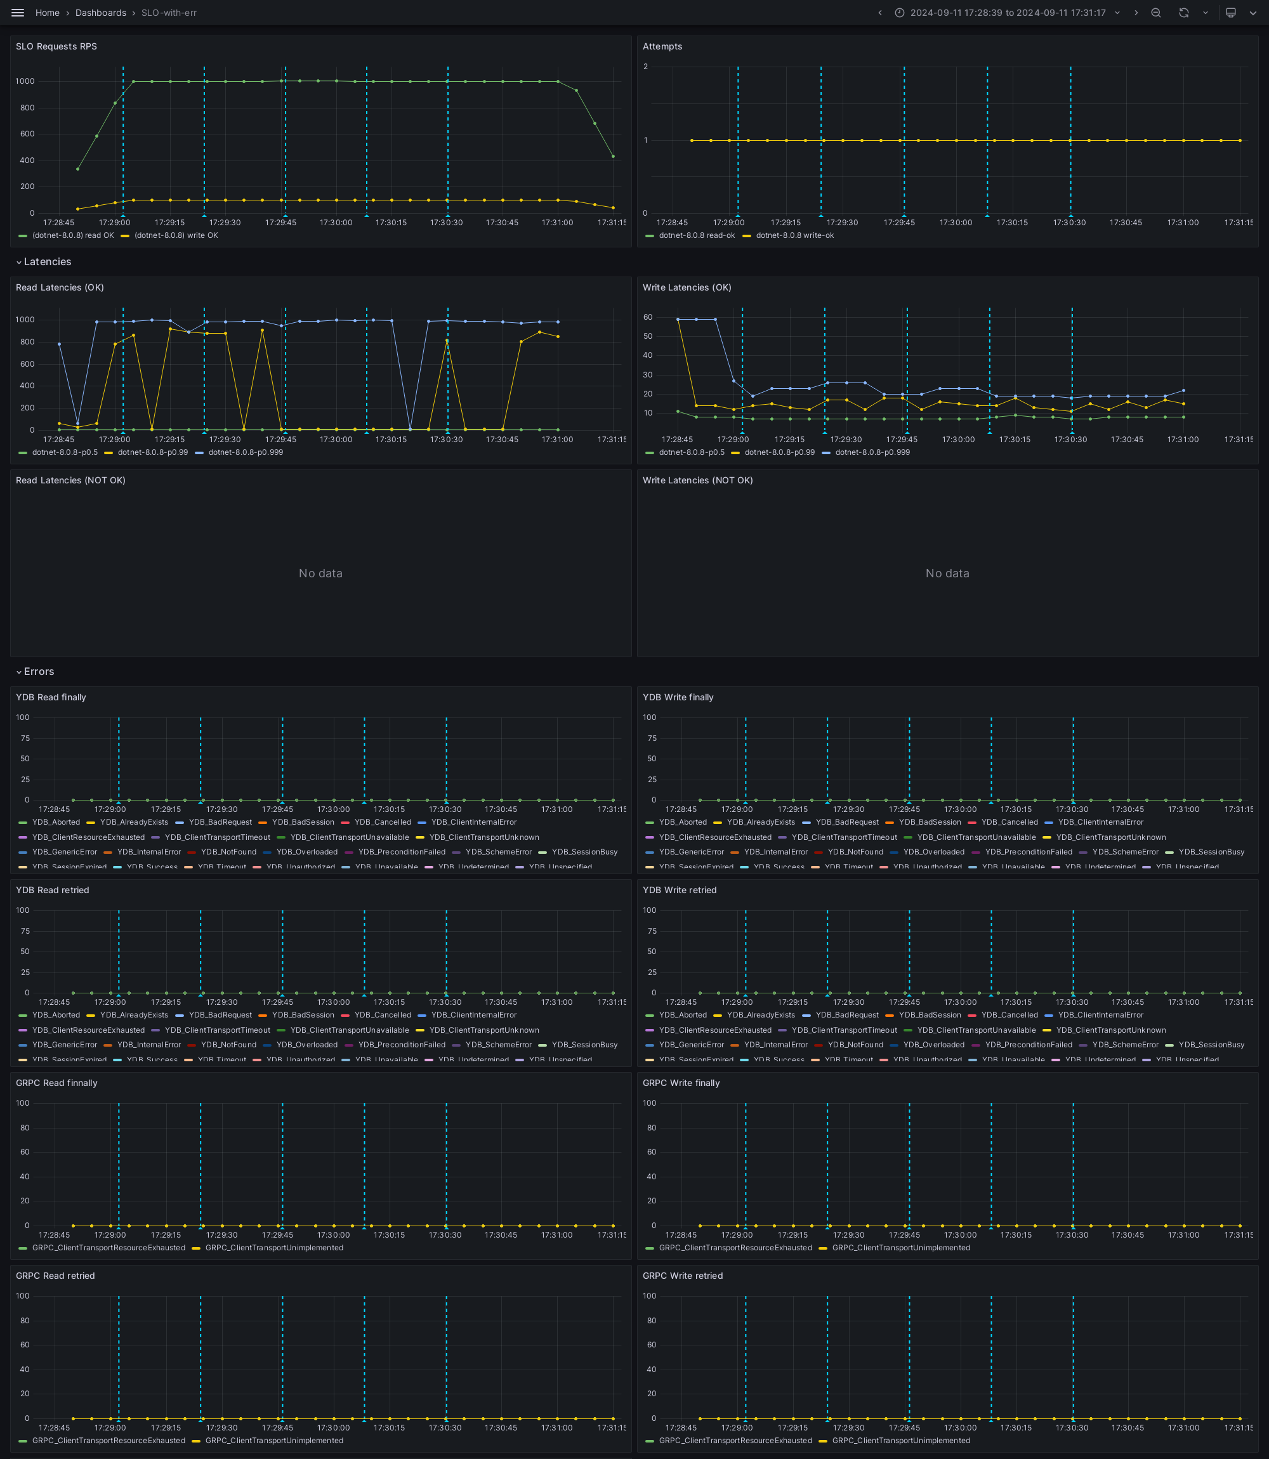Screen dimensions: 1269x1459
Task: Click the SLO-with-err breadcrumb
Action: (x=169, y=13)
